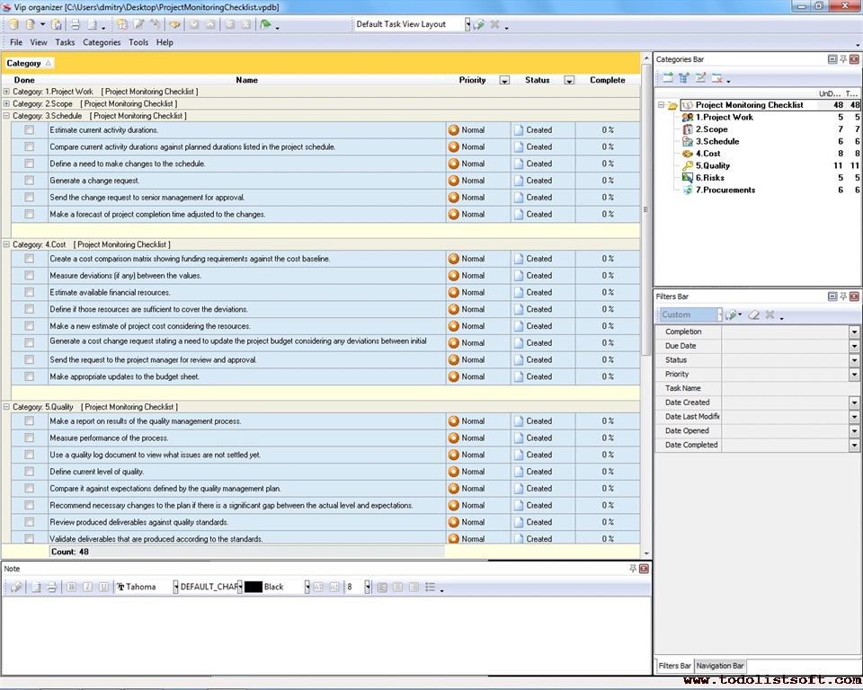863x690 pixels.
Task: Click the Delete Category icon in Categories Bar
Action: (x=717, y=78)
